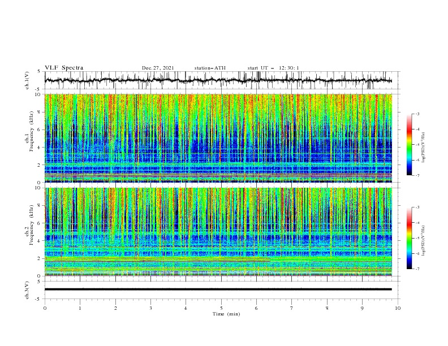The height and width of the screenshot is (346, 448).
Task: Click the "-3" tick on ch.1 color bar
Action: 417,114
